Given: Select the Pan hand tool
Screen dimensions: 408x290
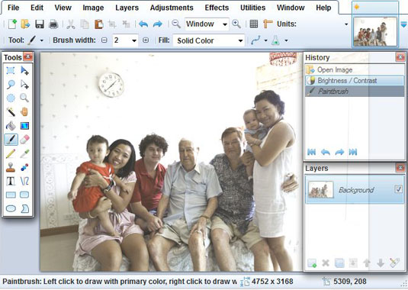Looking at the screenshot, I should [24, 112].
